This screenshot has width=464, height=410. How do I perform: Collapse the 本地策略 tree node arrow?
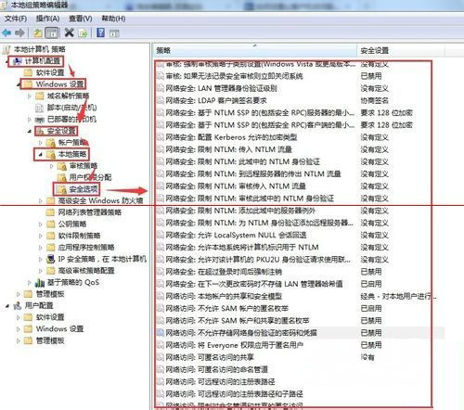(x=40, y=154)
